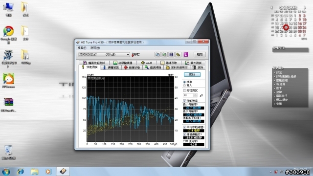Select the desktop shortcut directly below Chrome
Image resolution: width=313 pixels, height=176 pixels.
8,58
